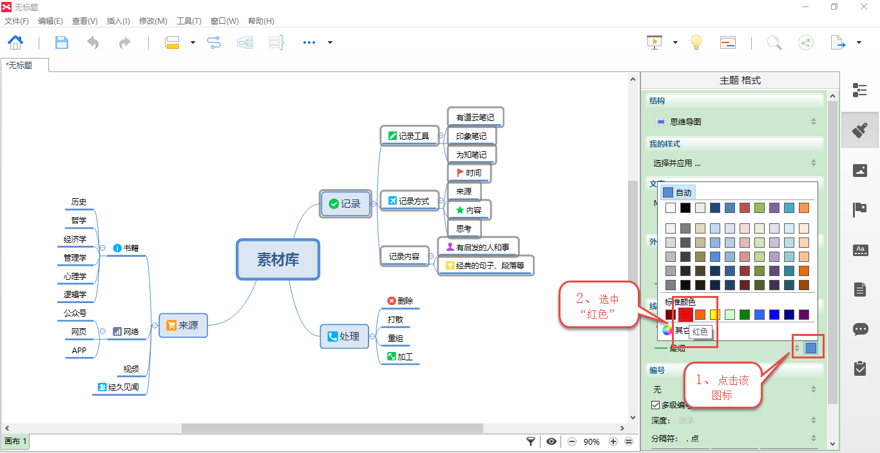Open insert topic dropdown arrow
880x453 pixels.
pos(193,42)
